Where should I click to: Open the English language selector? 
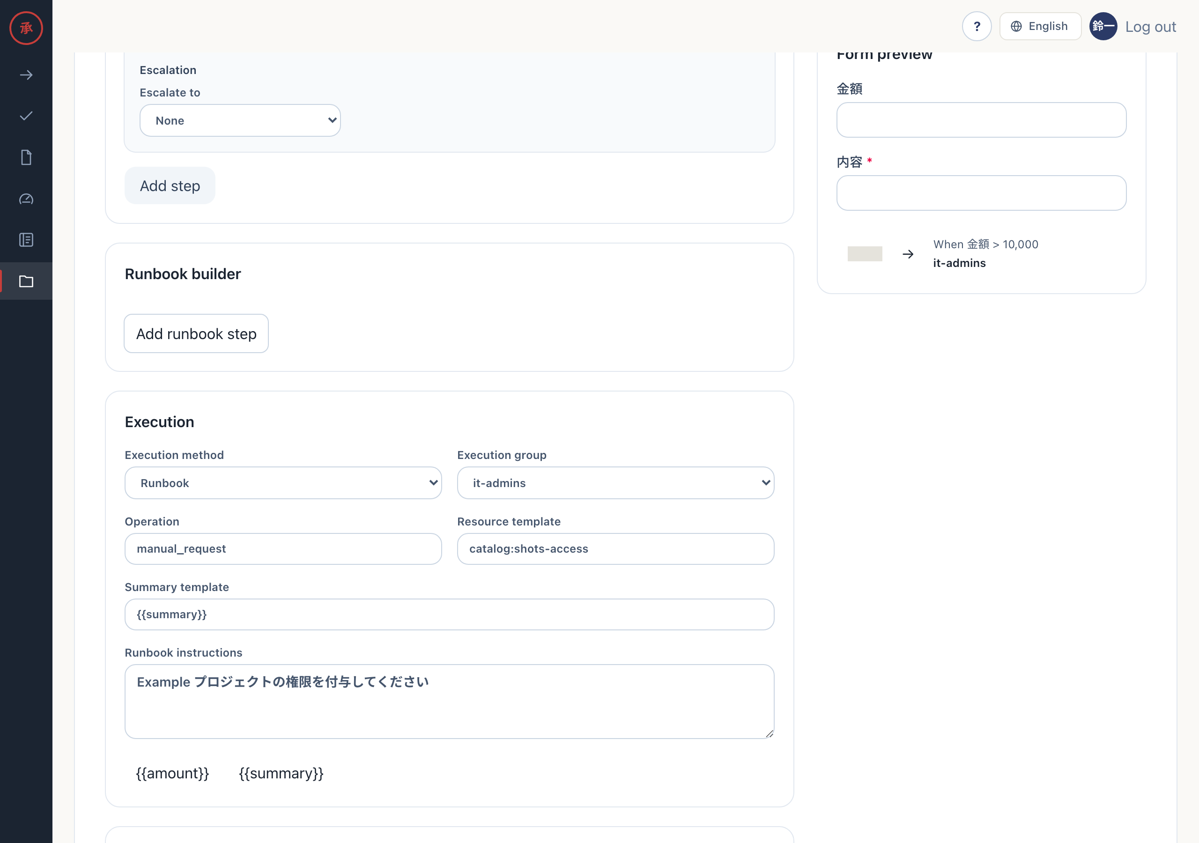(1040, 26)
